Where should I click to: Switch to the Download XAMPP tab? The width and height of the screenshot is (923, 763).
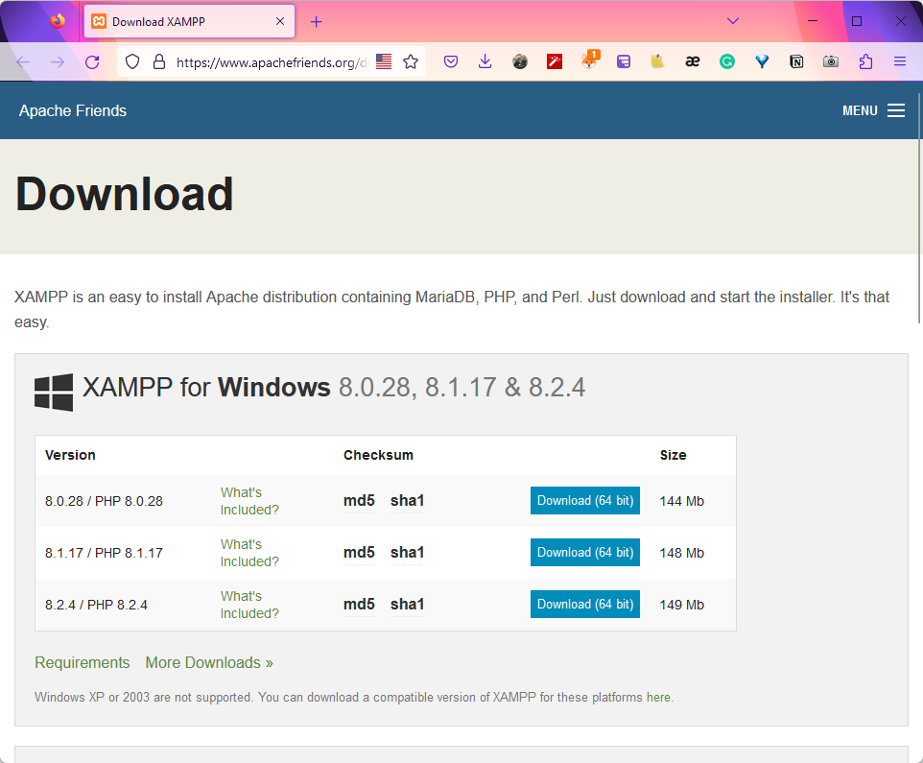click(189, 22)
